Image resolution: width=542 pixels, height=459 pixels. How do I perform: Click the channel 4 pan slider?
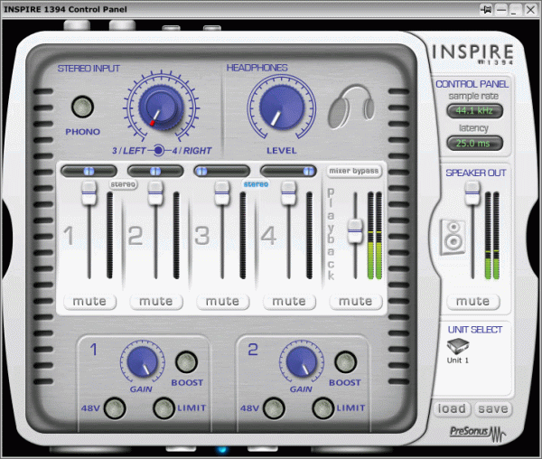tap(288, 171)
